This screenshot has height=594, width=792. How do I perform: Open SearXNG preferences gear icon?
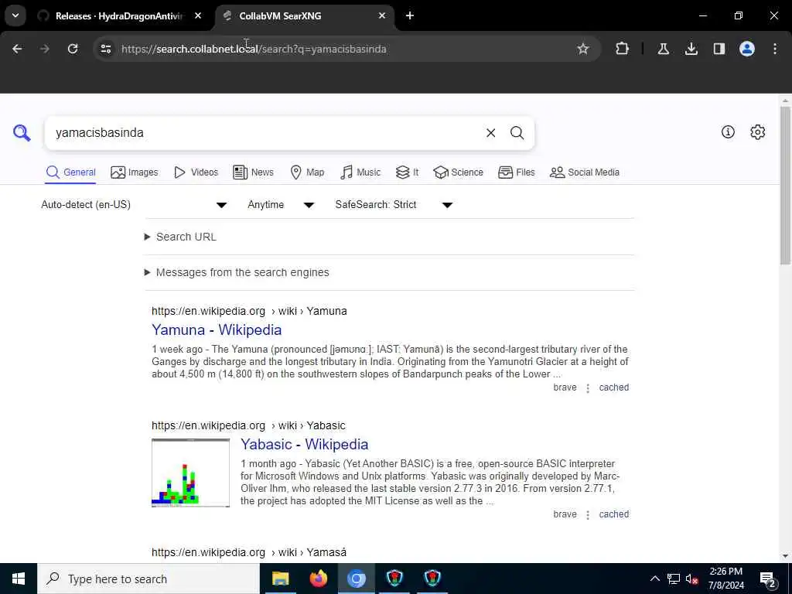tap(758, 132)
